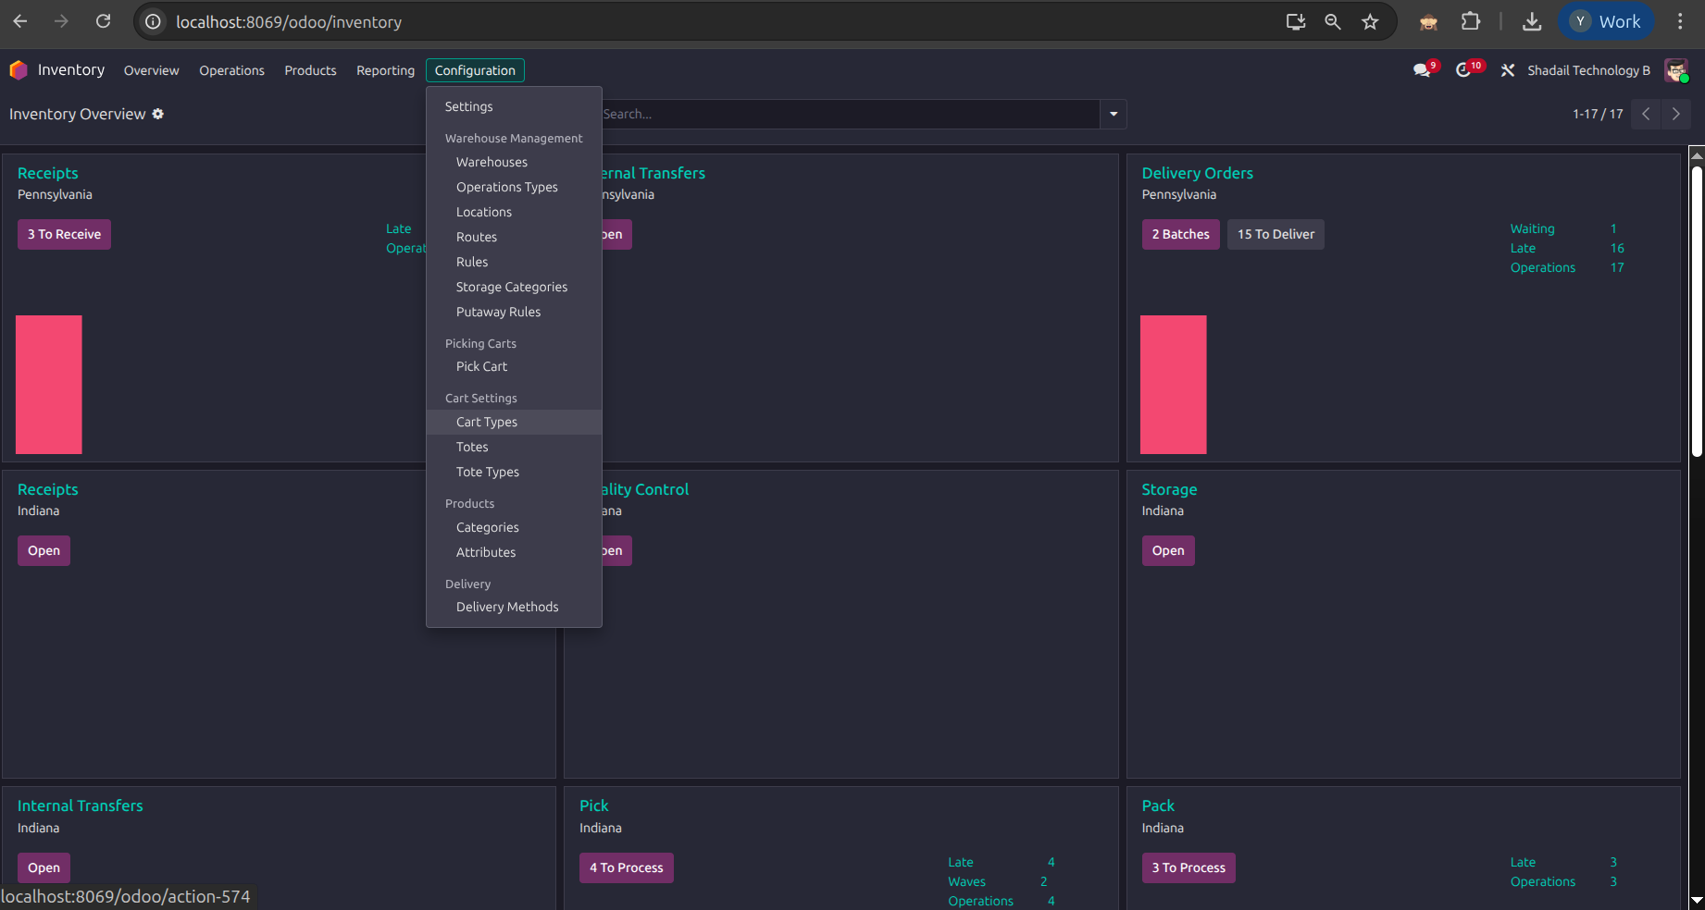The height and width of the screenshot is (910, 1705).
Task: Select Putaway Rules
Action: coord(514,312)
